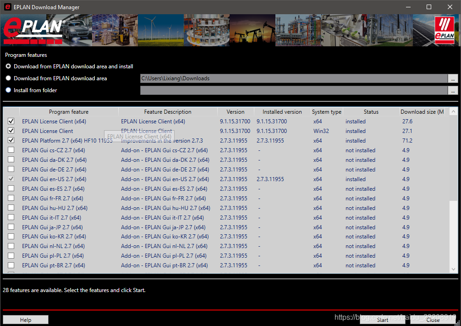Choose the 'Download from EPLAN download area' option
461x326 pixels.
(x=8, y=78)
